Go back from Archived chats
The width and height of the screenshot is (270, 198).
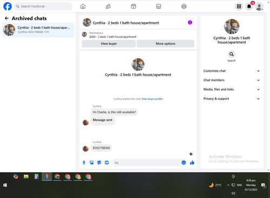[x=6, y=18]
